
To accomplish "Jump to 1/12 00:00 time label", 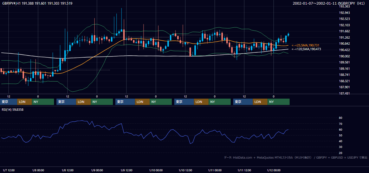I will click(274, 170).
